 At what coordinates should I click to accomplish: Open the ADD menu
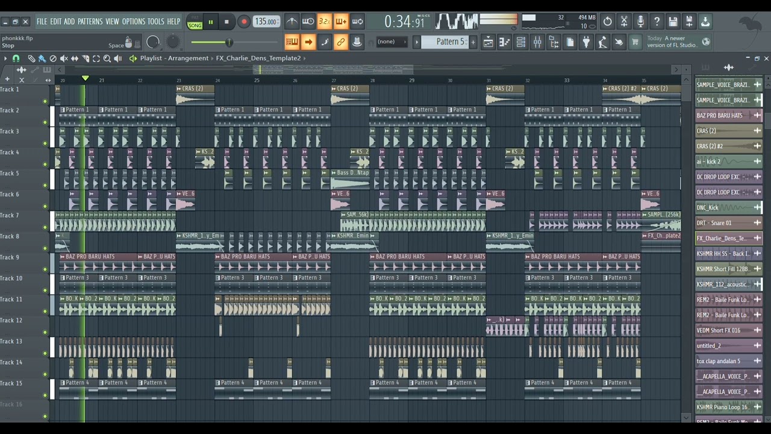pos(69,22)
